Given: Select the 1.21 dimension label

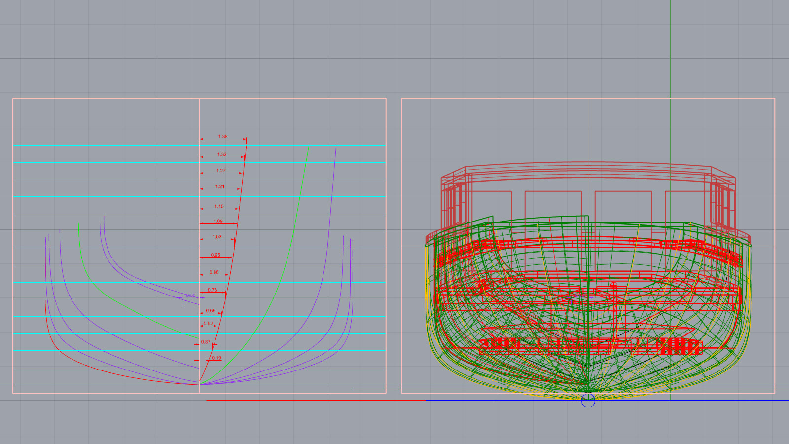Looking at the screenshot, I should pyautogui.click(x=220, y=187).
